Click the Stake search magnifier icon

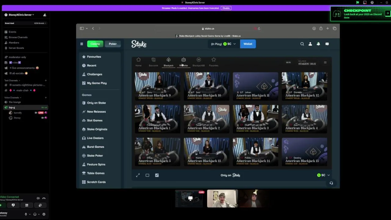tap(302, 44)
